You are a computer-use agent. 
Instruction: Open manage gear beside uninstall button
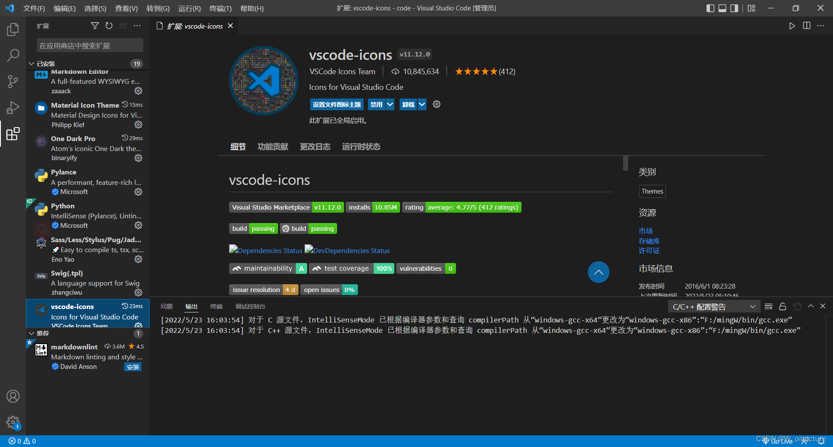point(436,104)
